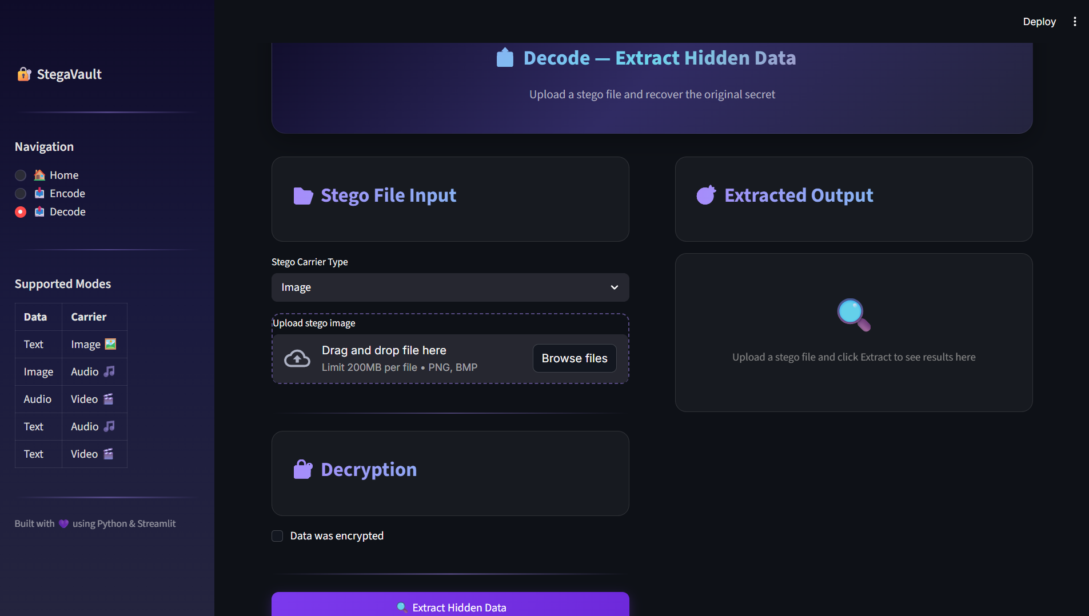
Task: Select the Encode radio button
Action: coord(21,194)
